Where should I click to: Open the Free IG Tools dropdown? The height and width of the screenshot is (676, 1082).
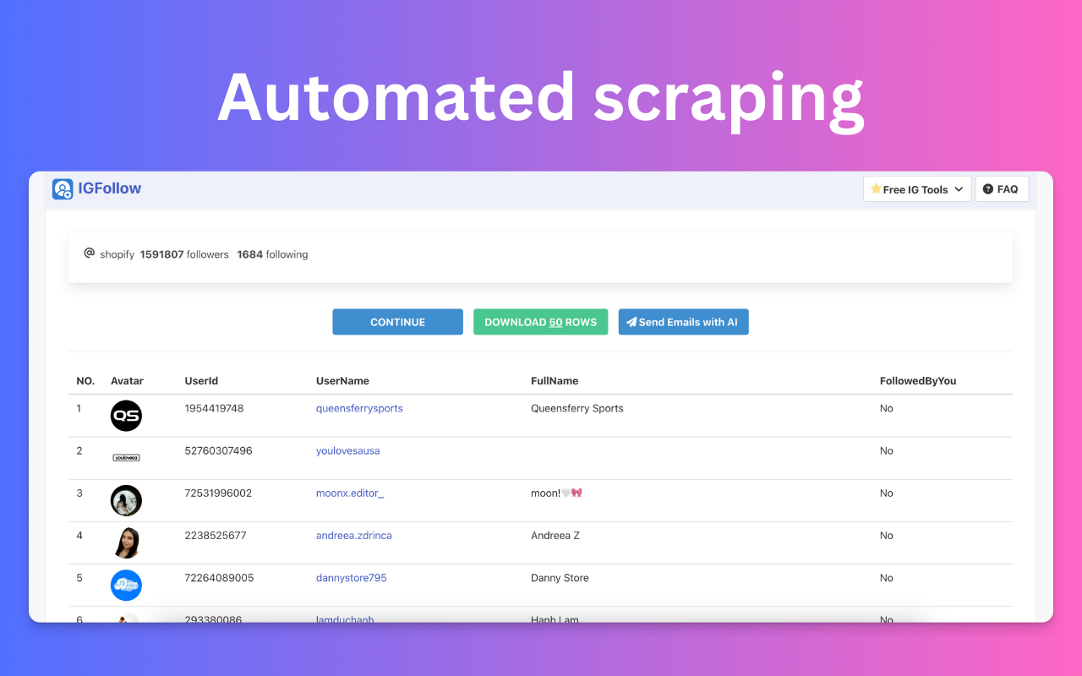pyautogui.click(x=916, y=189)
